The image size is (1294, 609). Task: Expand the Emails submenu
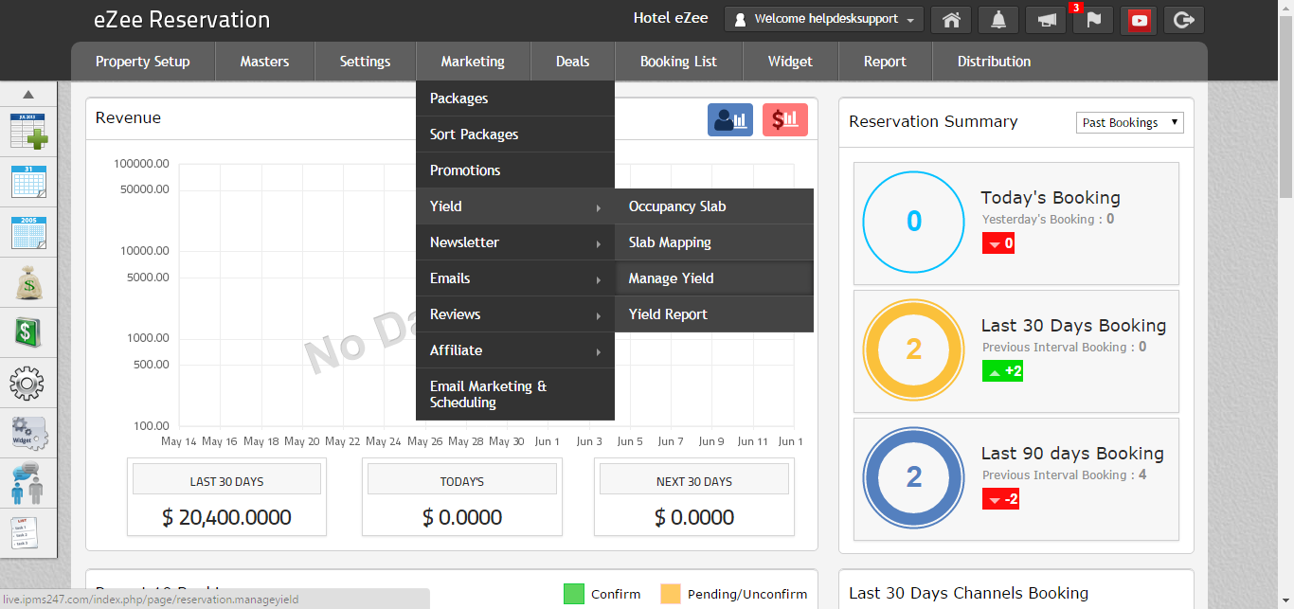tap(515, 278)
